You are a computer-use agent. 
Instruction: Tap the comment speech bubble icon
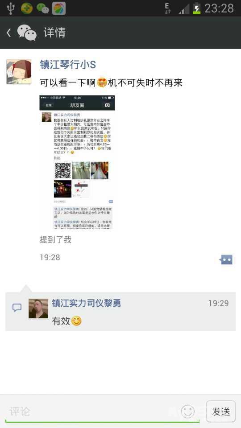[x=17, y=308]
